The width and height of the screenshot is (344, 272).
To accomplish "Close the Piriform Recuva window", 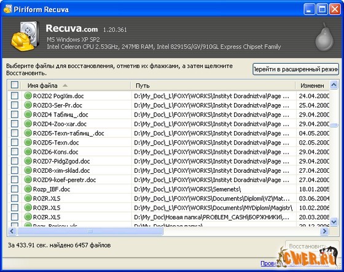I will coord(335,9).
